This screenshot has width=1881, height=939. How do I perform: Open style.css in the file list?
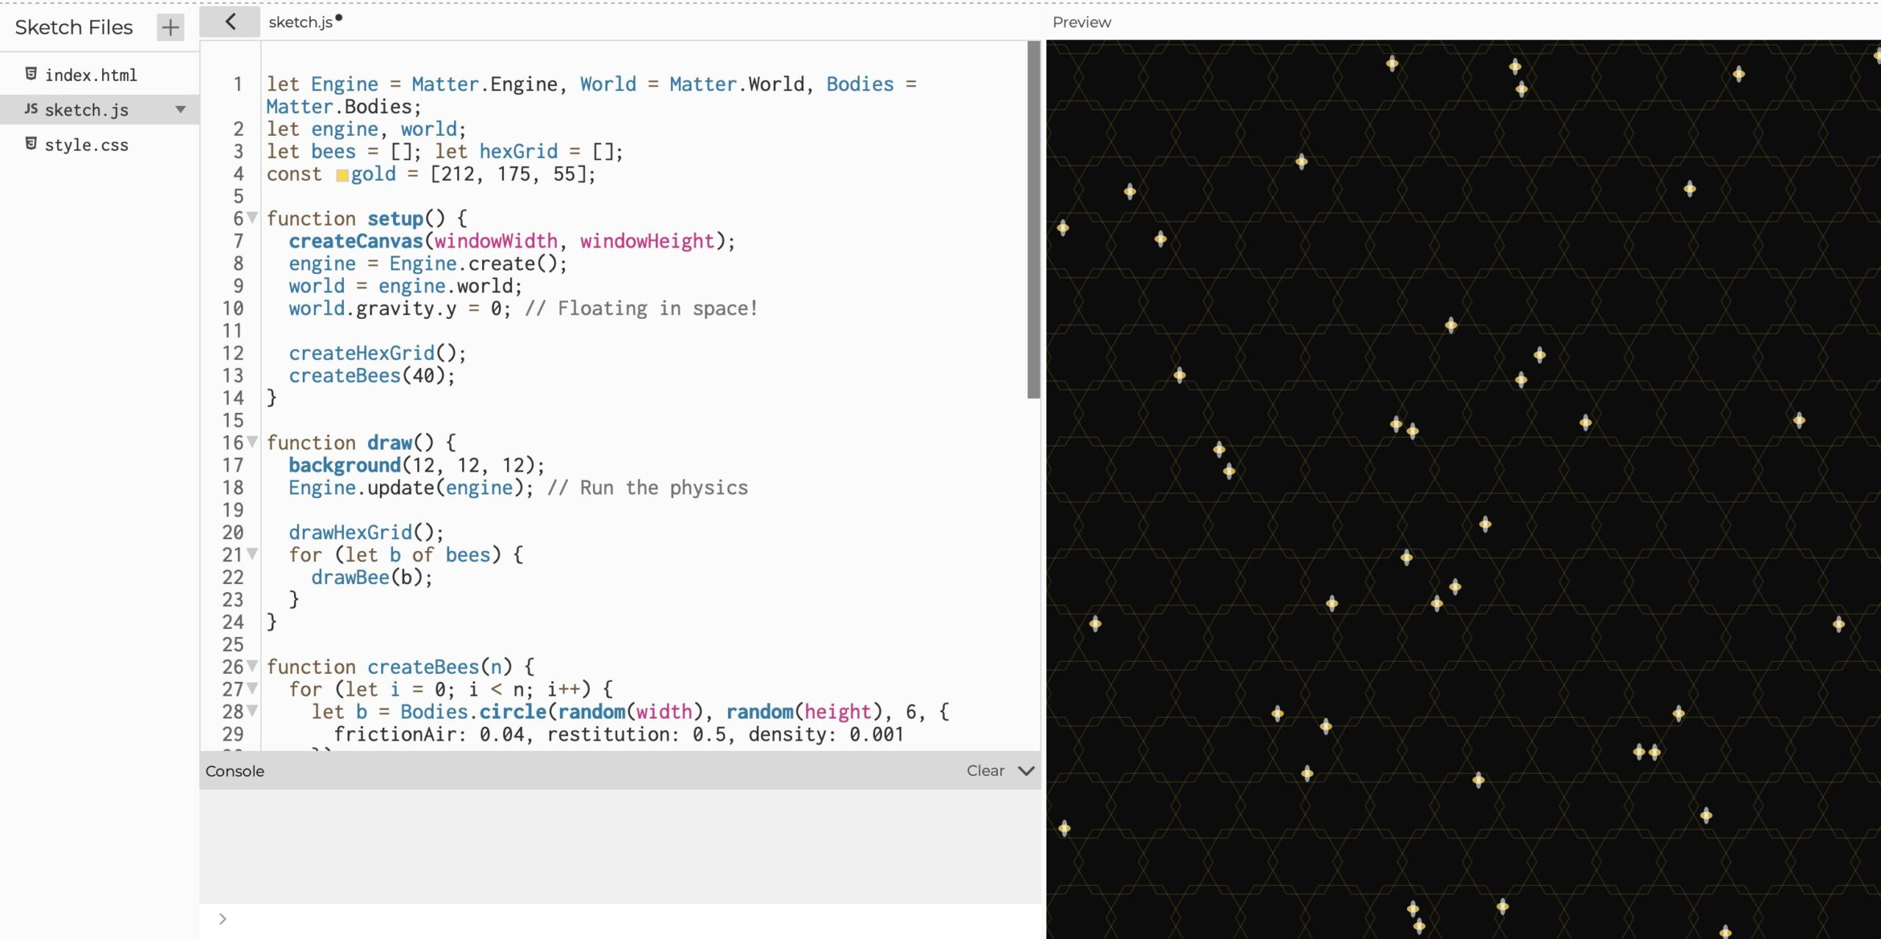(87, 145)
